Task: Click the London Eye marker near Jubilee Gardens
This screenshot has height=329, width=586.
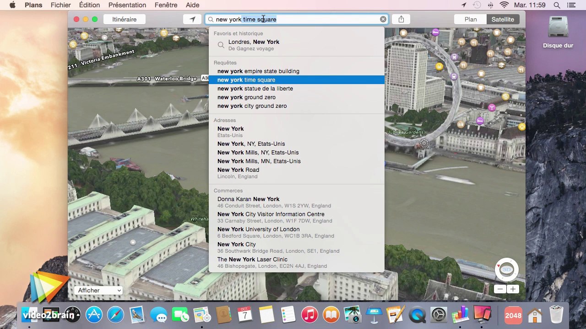Action: pyautogui.click(x=424, y=144)
